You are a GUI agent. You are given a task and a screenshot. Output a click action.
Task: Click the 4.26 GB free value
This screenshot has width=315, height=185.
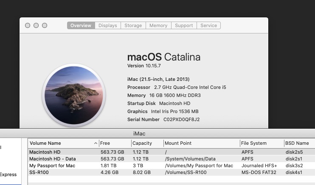point(110,172)
